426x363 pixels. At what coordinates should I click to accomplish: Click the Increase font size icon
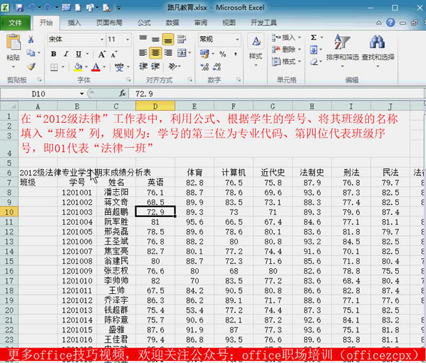click(x=102, y=54)
